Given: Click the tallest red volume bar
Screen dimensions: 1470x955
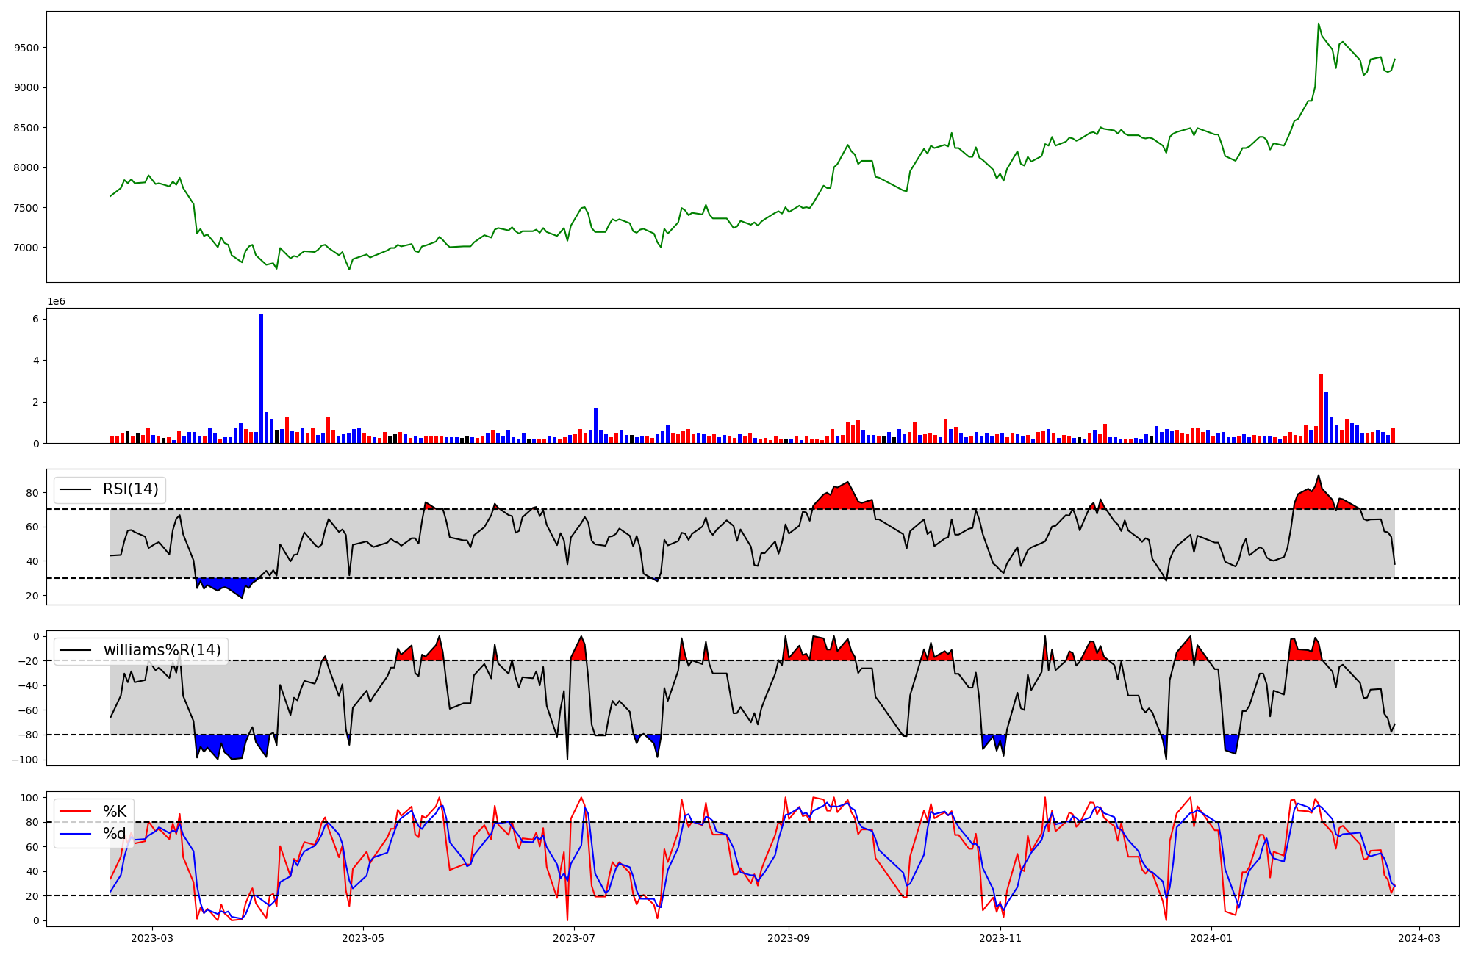Looking at the screenshot, I should [1321, 408].
